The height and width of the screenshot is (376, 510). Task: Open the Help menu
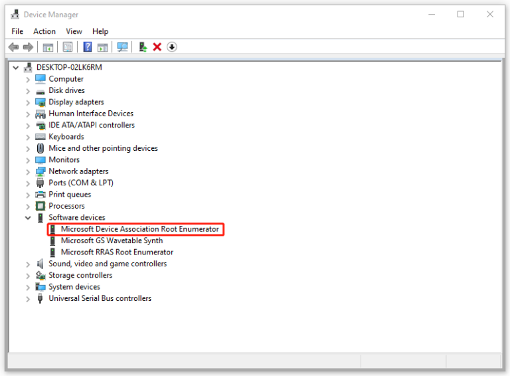(x=100, y=31)
